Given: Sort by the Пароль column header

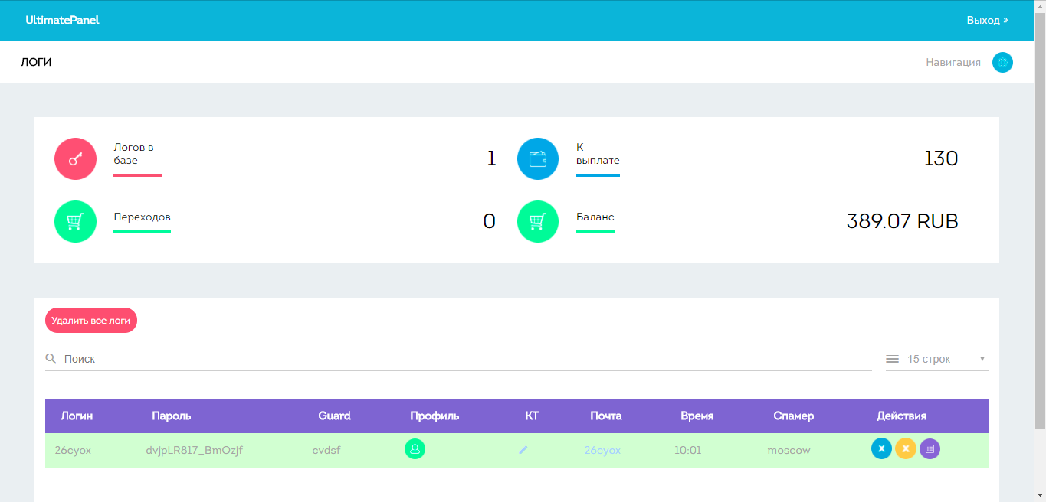Looking at the screenshot, I should 172,416.
